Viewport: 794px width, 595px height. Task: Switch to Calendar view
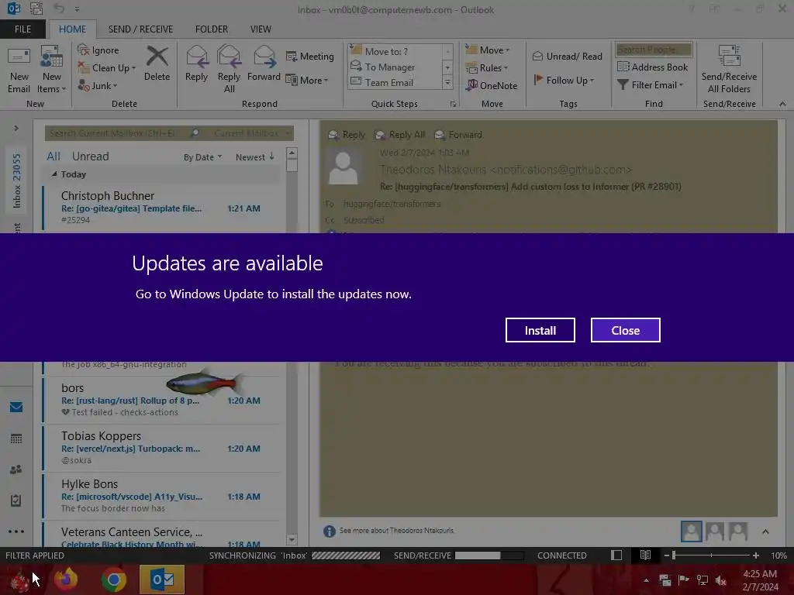pos(16,439)
